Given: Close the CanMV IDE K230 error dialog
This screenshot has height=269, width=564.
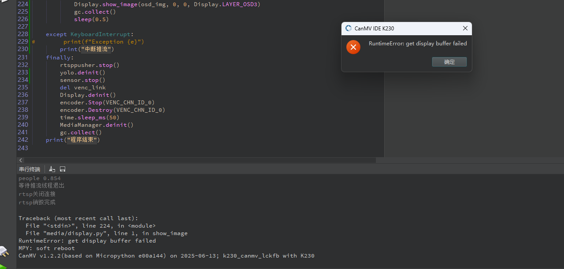Looking at the screenshot, I should click(465, 28).
